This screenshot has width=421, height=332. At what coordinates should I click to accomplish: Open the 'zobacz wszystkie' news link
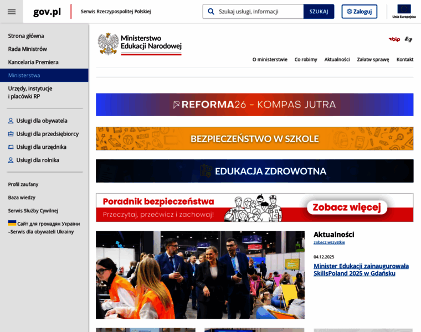329,242
